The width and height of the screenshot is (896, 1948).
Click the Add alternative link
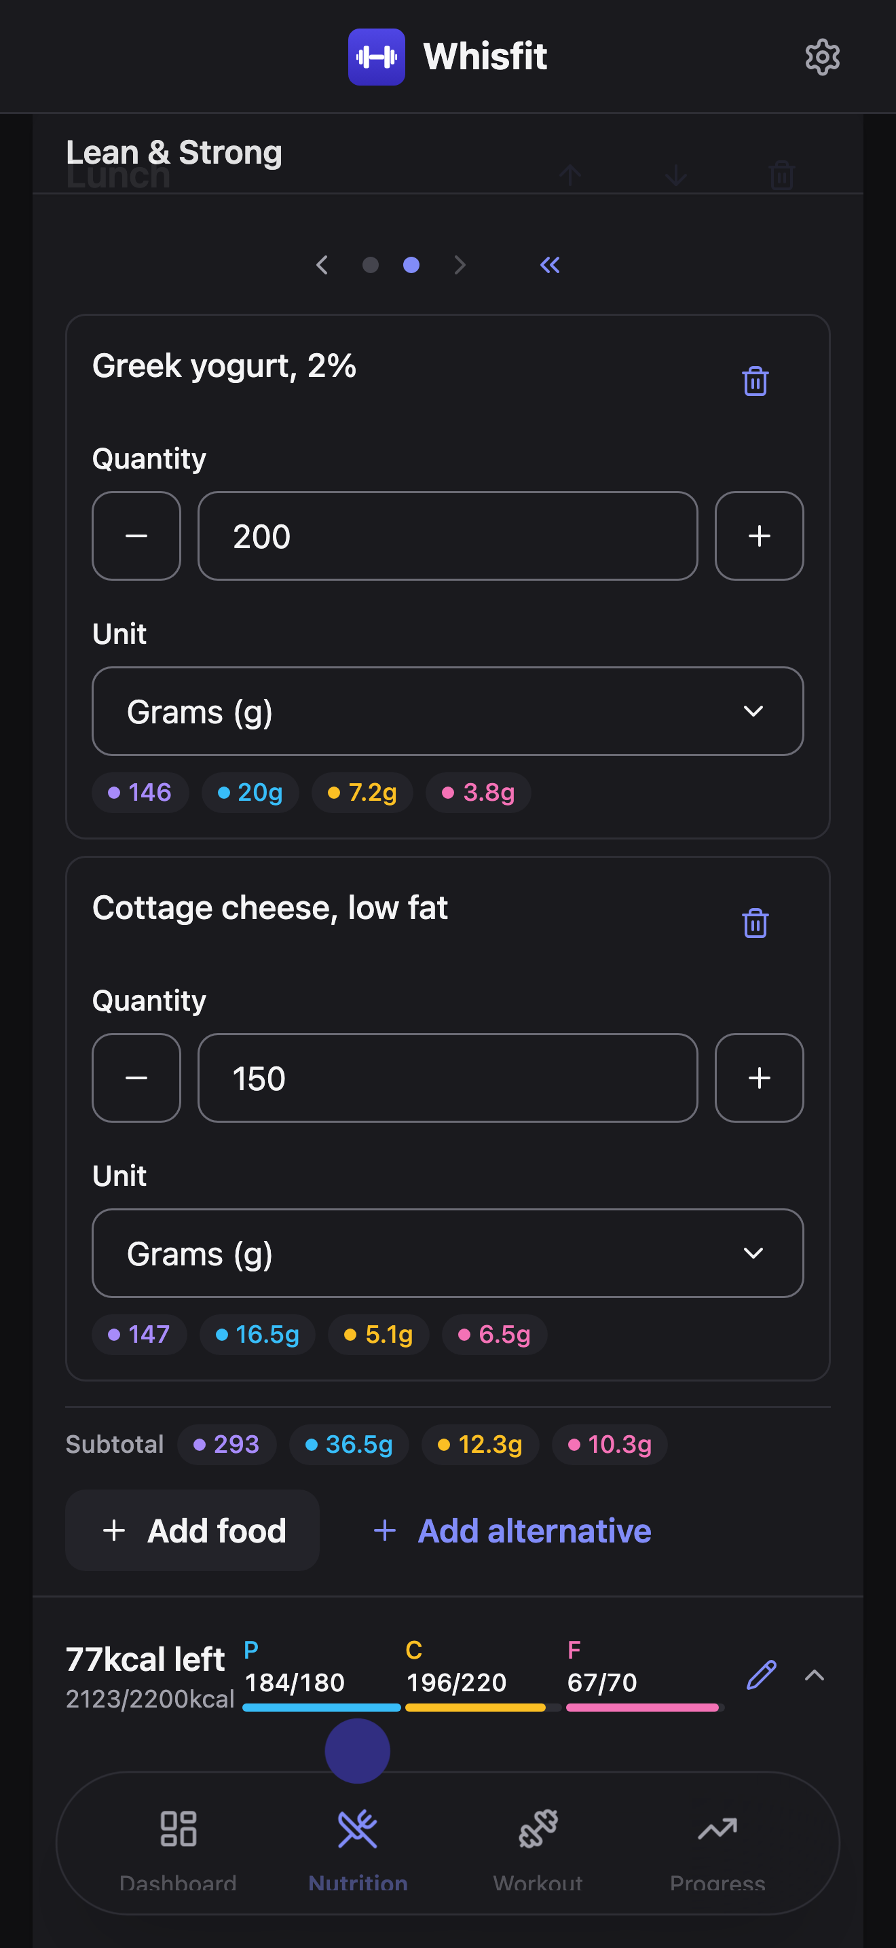point(511,1530)
